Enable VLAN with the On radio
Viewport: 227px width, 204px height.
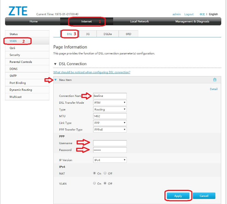coord(94,183)
